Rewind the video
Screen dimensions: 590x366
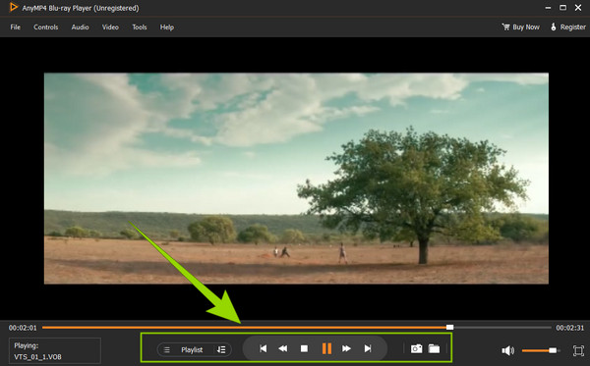[x=283, y=348]
